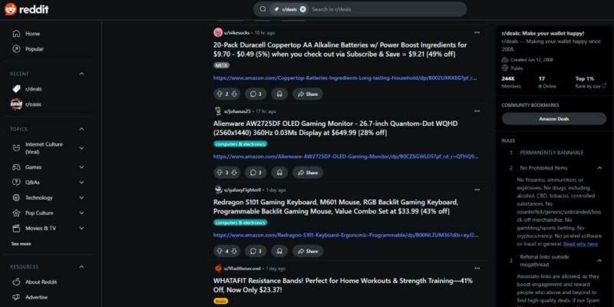Open the Amazon Deals community bookmark
Screen dimensions: 614x307
[x=553, y=119]
